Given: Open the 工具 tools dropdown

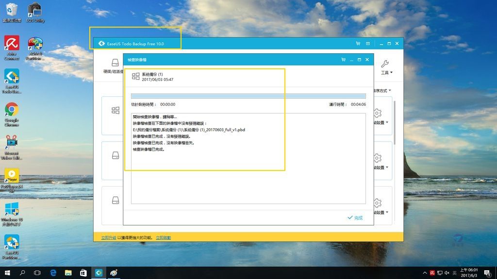Looking at the screenshot, I should [x=387, y=73].
